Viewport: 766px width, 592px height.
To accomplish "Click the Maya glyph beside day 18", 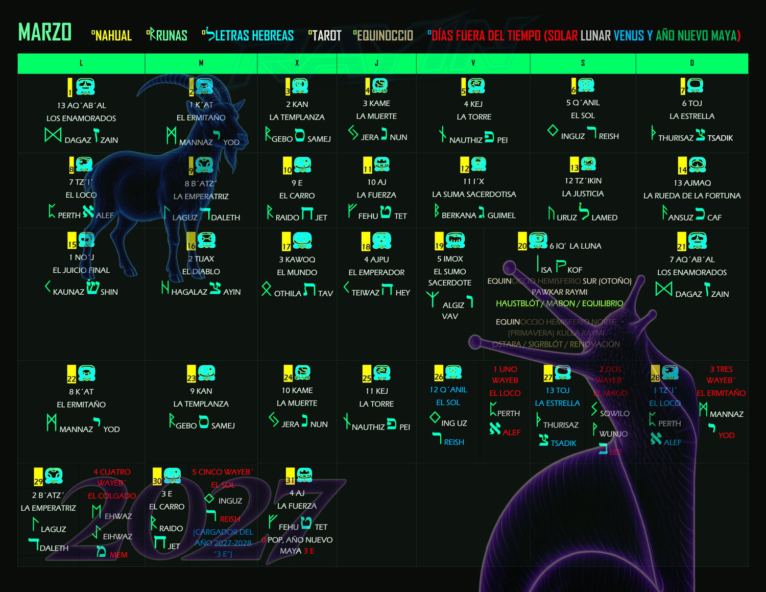I will pos(381,240).
